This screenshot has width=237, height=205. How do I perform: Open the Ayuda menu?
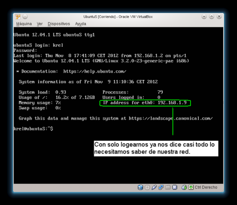click(80, 24)
